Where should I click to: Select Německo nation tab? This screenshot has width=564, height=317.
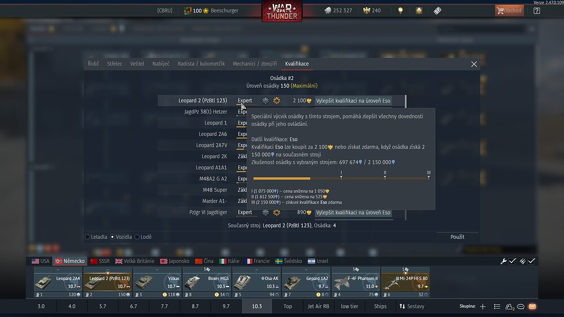70,261
